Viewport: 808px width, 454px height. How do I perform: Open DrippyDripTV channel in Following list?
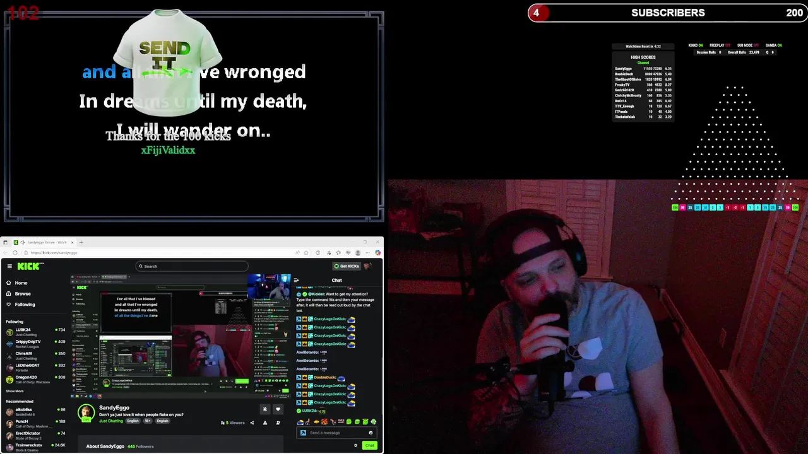tap(35, 343)
